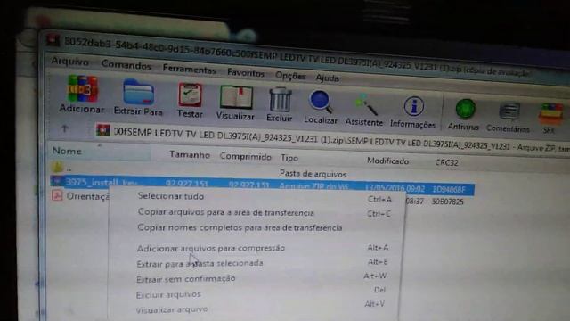This screenshot has height=321, width=570.
Task: Open Visualizar book icon
Action: (x=236, y=97)
